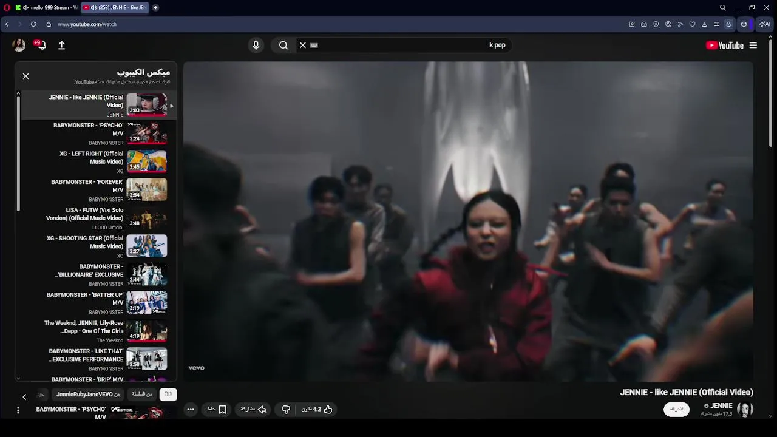Open the Opera main menu icon
The image size is (777, 437).
[x=5, y=8]
